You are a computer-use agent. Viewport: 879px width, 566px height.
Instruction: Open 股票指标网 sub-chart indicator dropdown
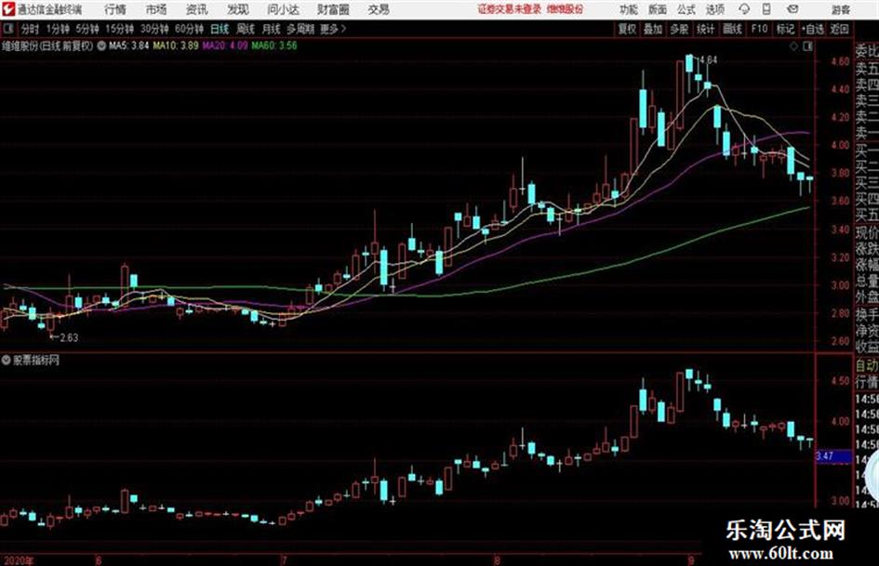(7, 360)
